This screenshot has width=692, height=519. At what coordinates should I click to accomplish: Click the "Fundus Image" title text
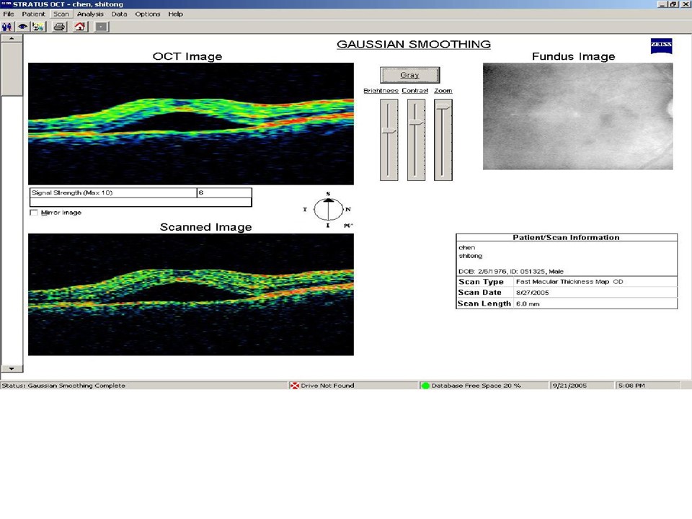573,56
